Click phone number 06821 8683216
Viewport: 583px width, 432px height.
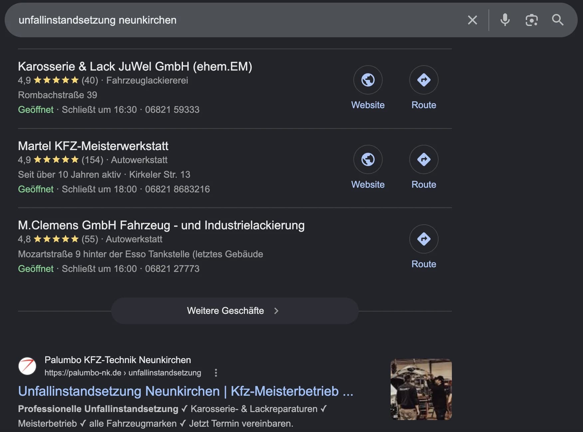tap(177, 189)
